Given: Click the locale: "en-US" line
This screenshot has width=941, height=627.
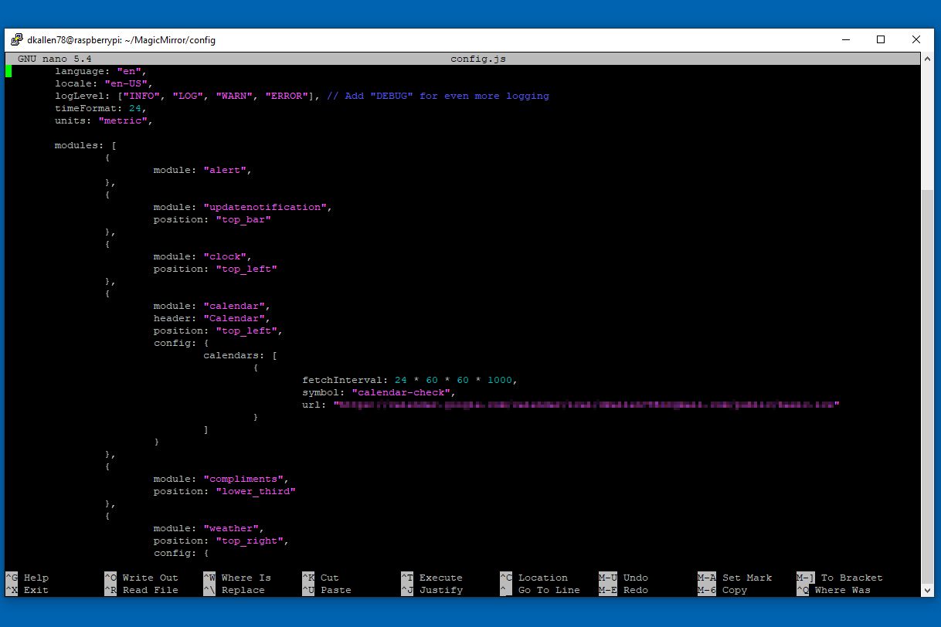Looking at the screenshot, I should pyautogui.click(x=104, y=83).
